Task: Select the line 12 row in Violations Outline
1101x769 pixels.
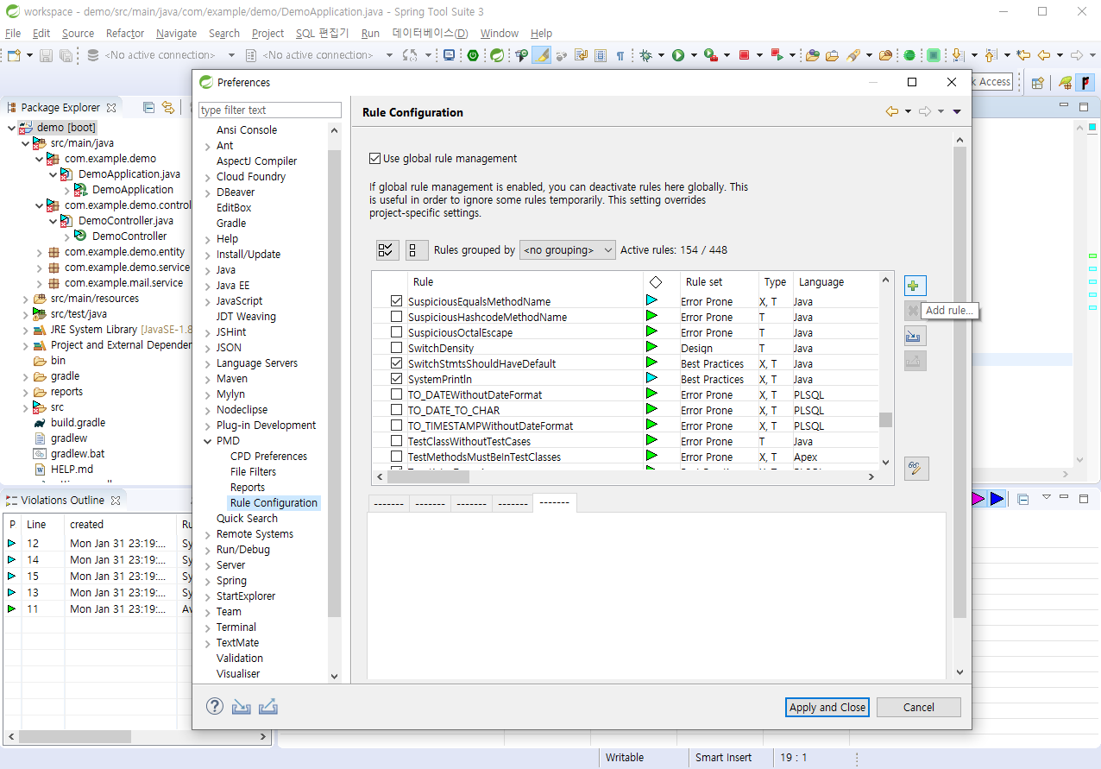Action: (99, 544)
